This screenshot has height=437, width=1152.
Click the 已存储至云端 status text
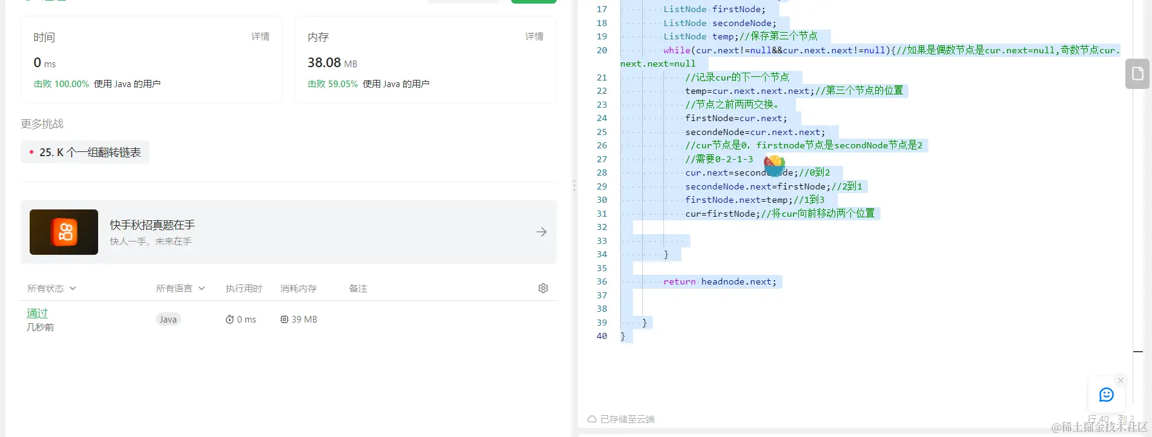[x=627, y=419]
